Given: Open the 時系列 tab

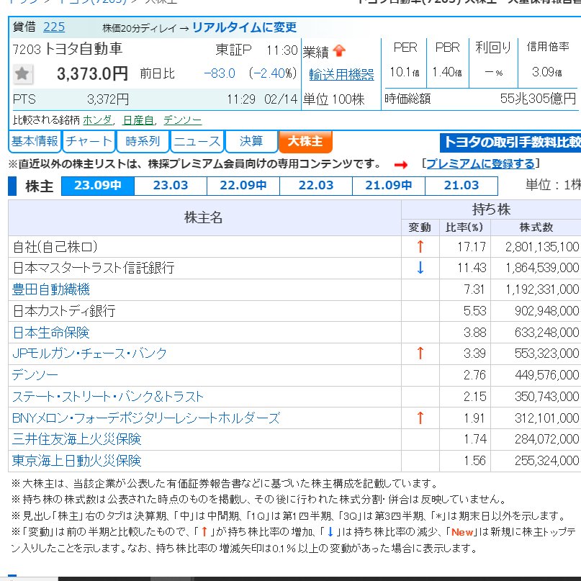Looking at the screenshot, I should tap(143, 142).
